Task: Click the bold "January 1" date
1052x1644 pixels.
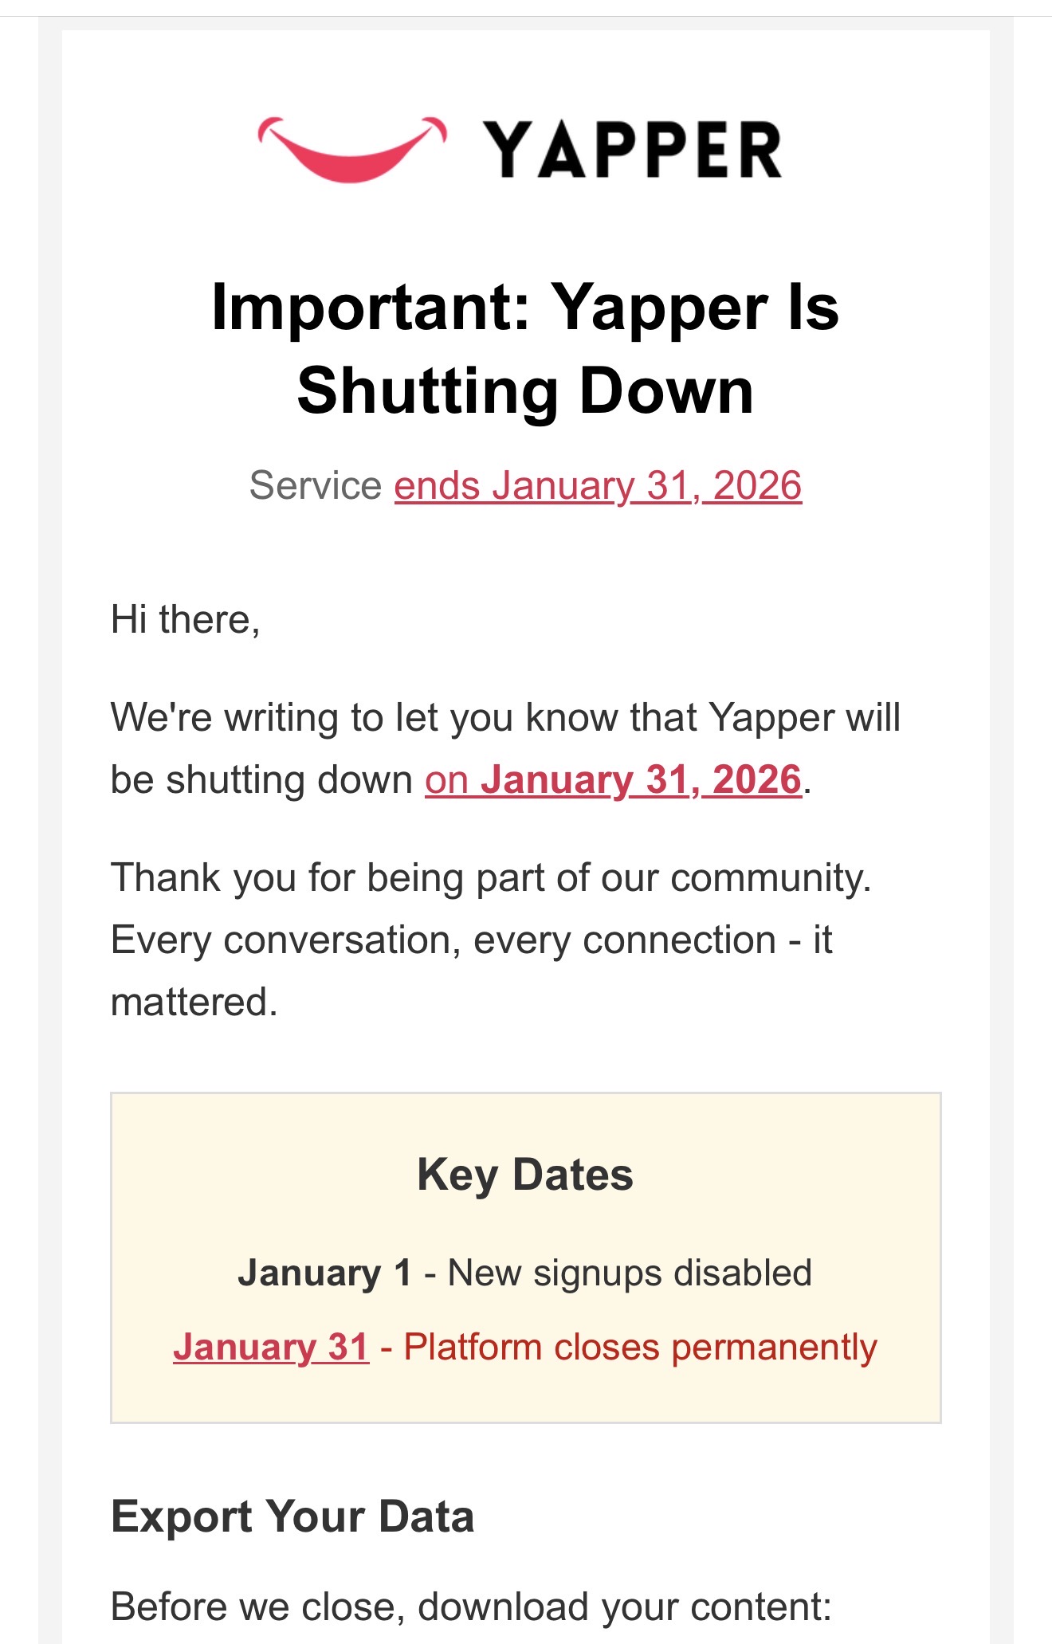Action: tap(324, 1273)
